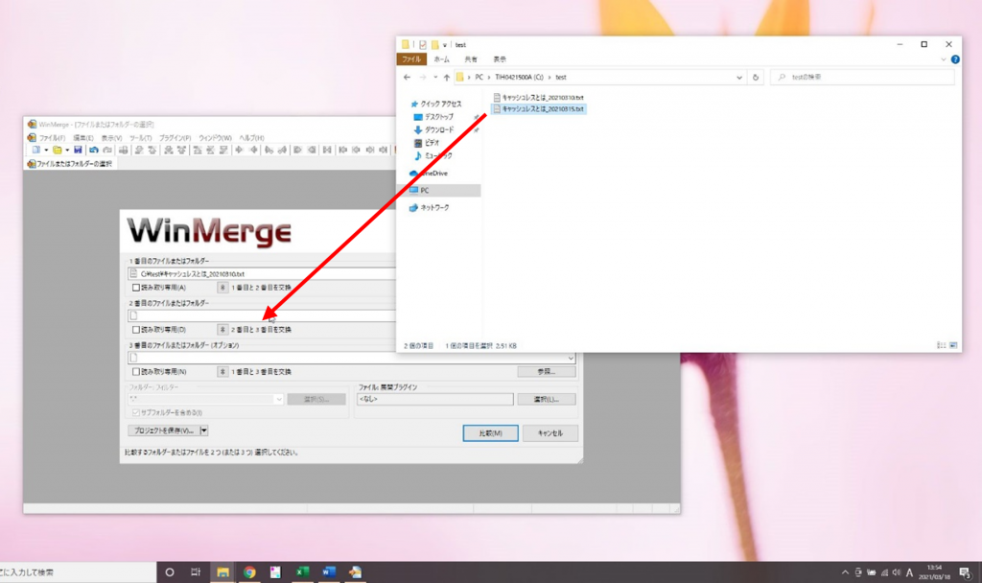Select the ファイルまたはフォルダーの選択 tab

tap(69, 163)
